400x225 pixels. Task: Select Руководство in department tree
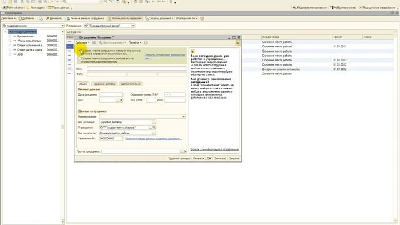click(26, 36)
